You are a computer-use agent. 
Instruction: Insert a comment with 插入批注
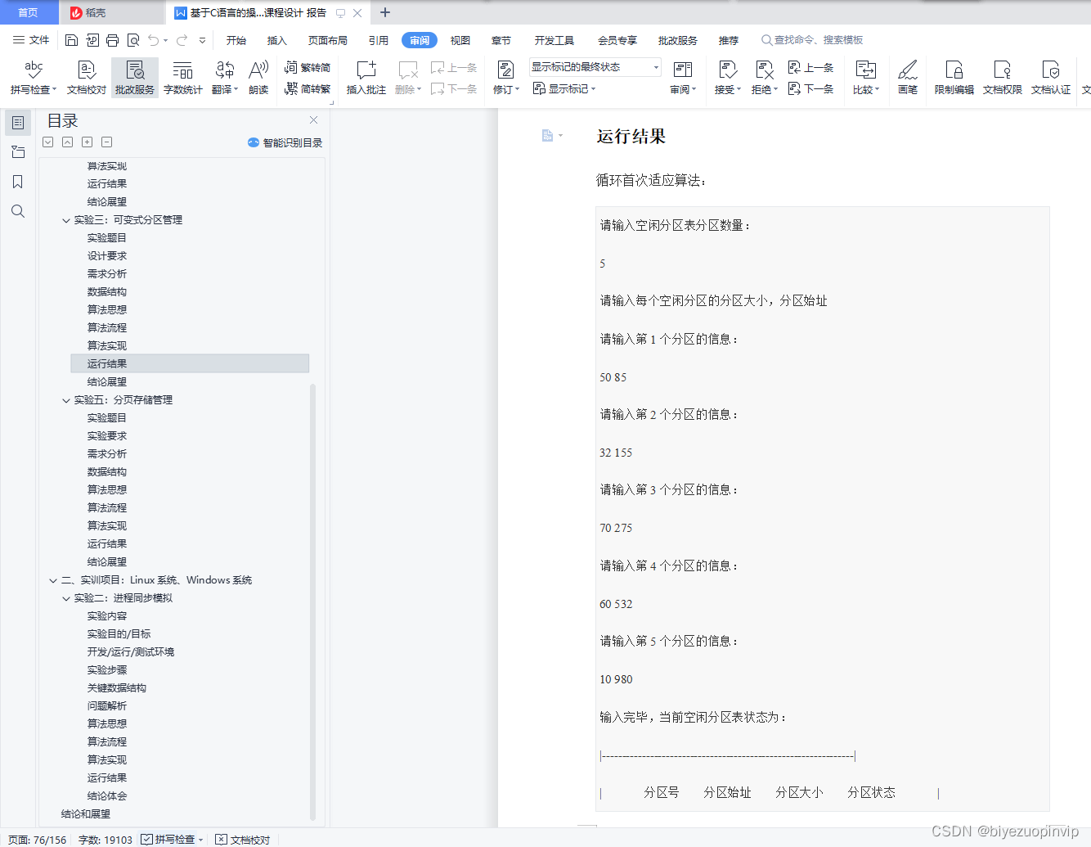(x=366, y=78)
